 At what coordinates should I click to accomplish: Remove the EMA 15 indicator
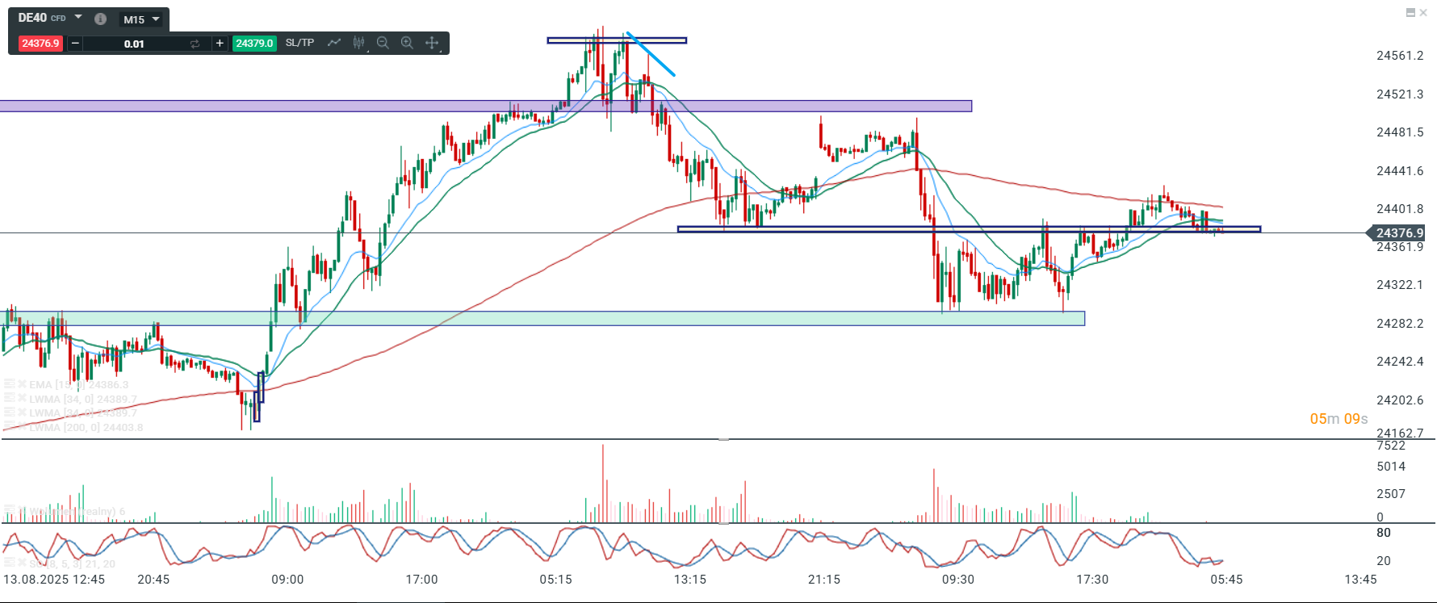coord(23,384)
